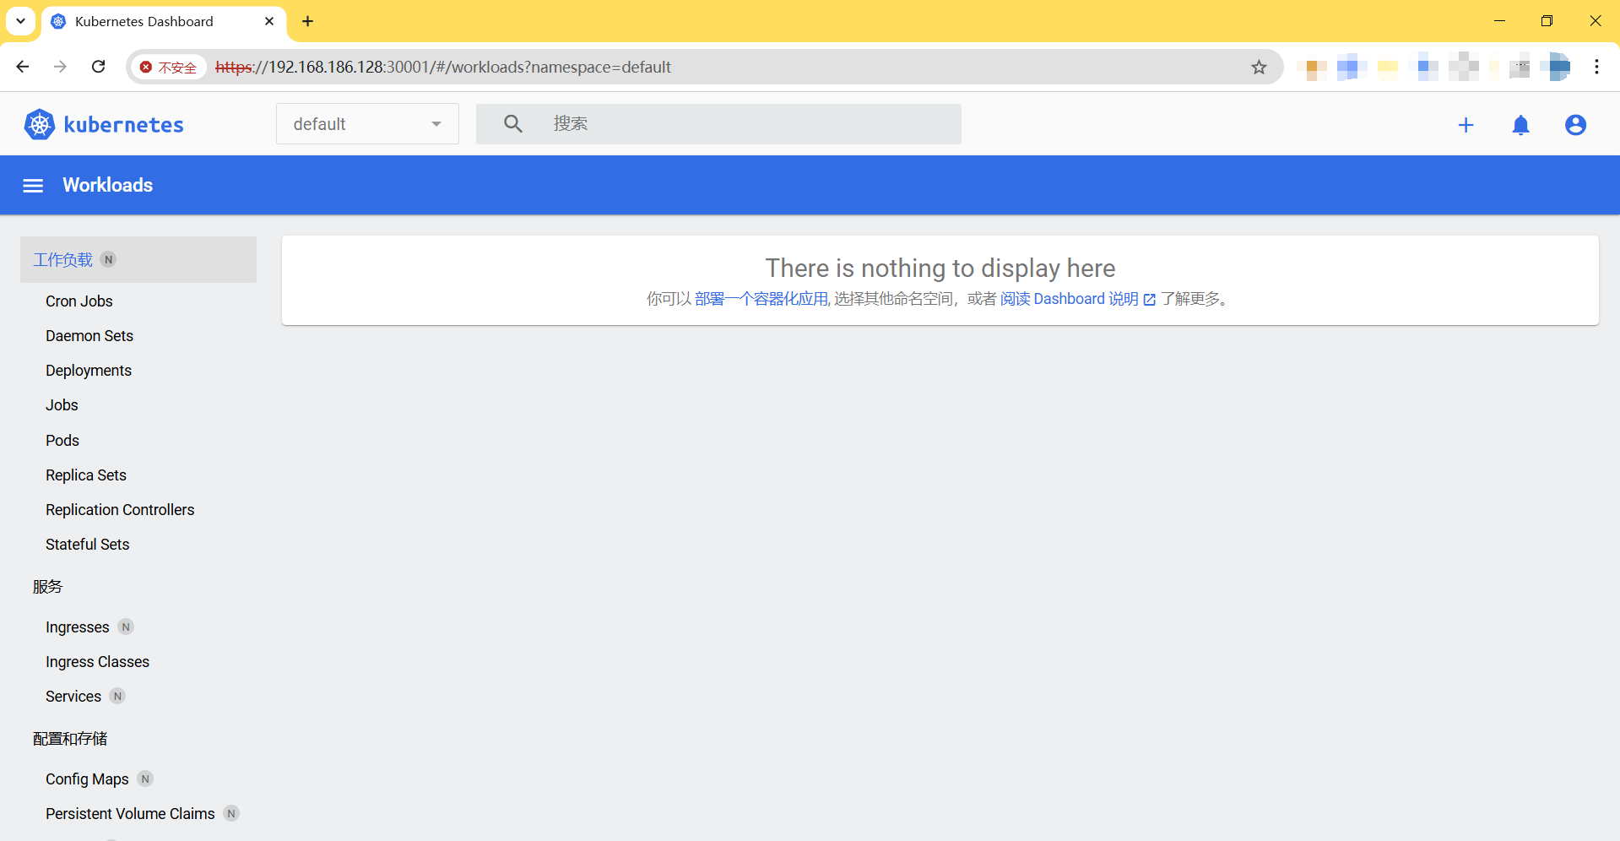Open the user account icon
1620x841 pixels.
click(1575, 125)
